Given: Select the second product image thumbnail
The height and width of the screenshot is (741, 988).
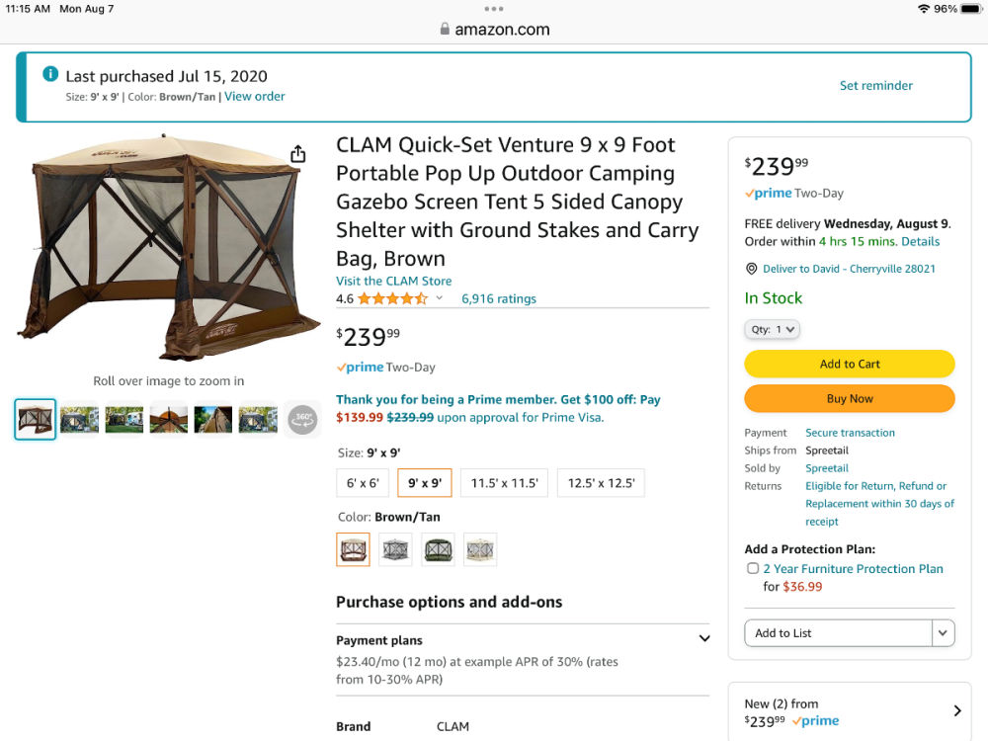Looking at the screenshot, I should pos(80,420).
